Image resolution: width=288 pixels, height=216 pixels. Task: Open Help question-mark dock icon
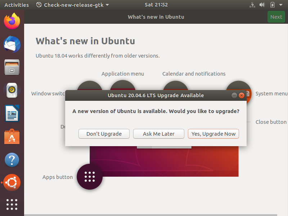[x=12, y=160]
